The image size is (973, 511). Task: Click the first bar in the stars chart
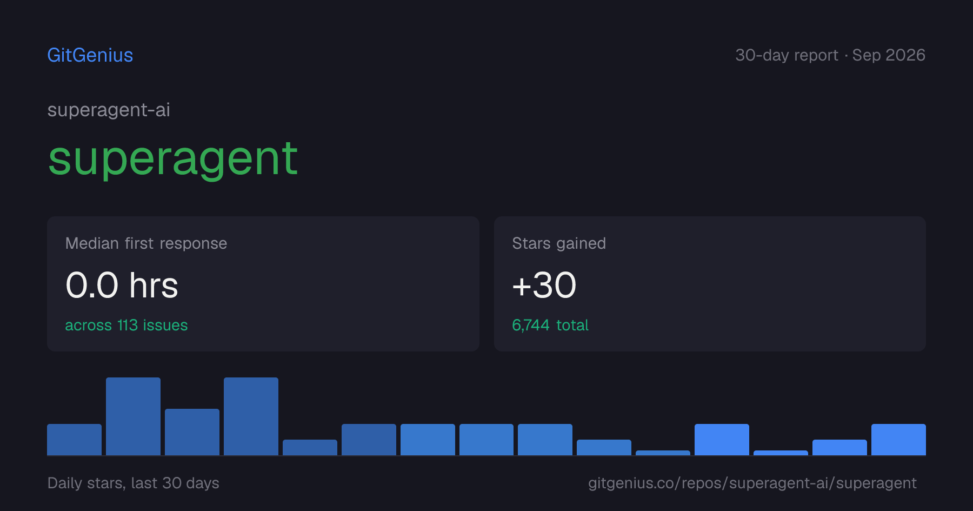click(74, 440)
